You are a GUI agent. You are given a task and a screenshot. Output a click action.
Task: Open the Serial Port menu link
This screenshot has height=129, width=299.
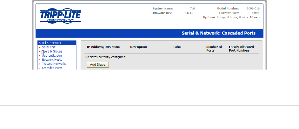tap(49, 47)
